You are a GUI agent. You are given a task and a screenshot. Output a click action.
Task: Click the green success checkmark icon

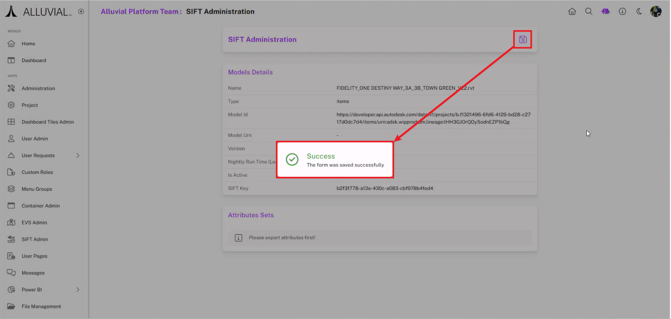292,159
